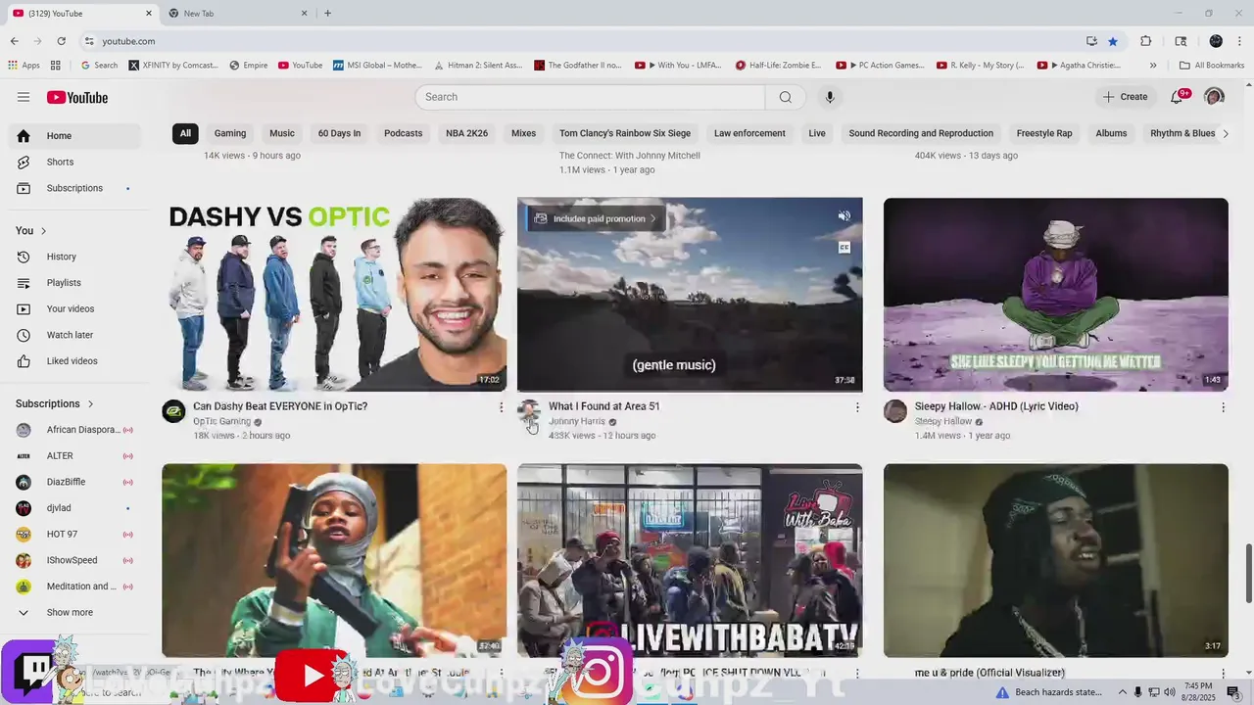
Task: Click the YouTube logo
Action: pos(77,97)
